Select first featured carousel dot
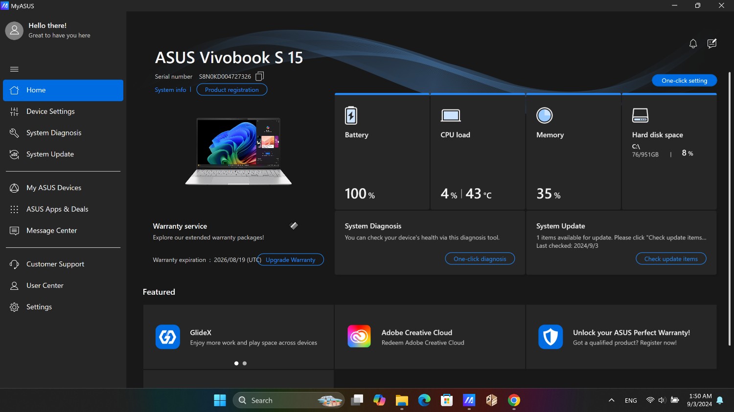Image resolution: width=734 pixels, height=412 pixels. 236,364
